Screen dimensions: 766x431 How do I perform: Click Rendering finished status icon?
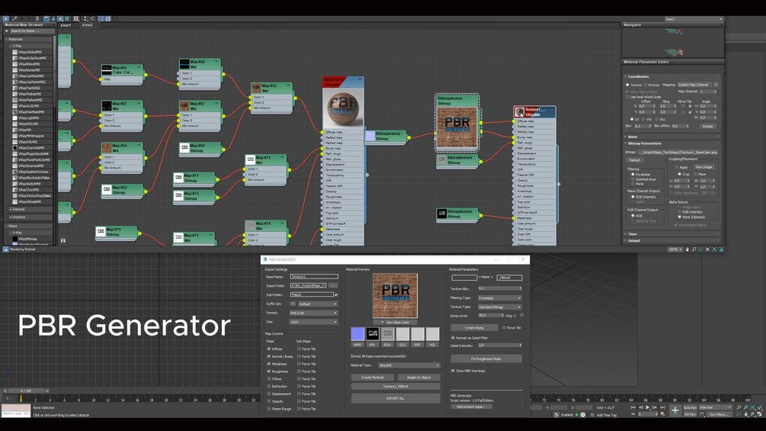6,249
